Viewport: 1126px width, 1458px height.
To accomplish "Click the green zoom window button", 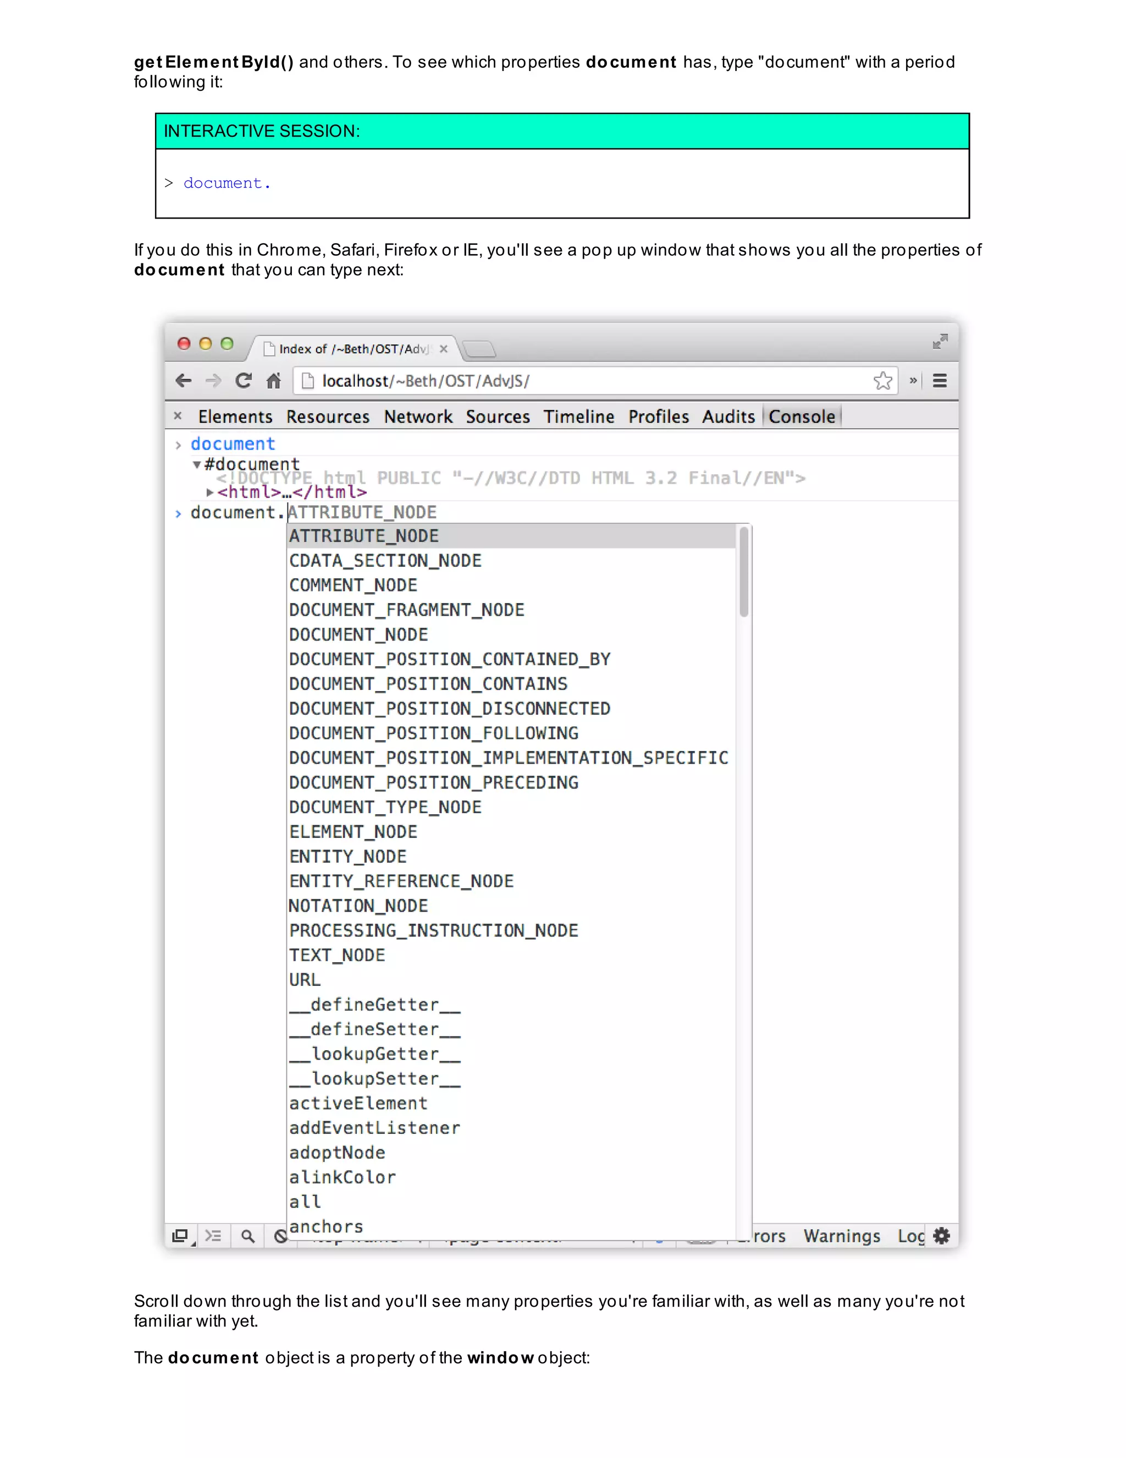I will pos(227,343).
